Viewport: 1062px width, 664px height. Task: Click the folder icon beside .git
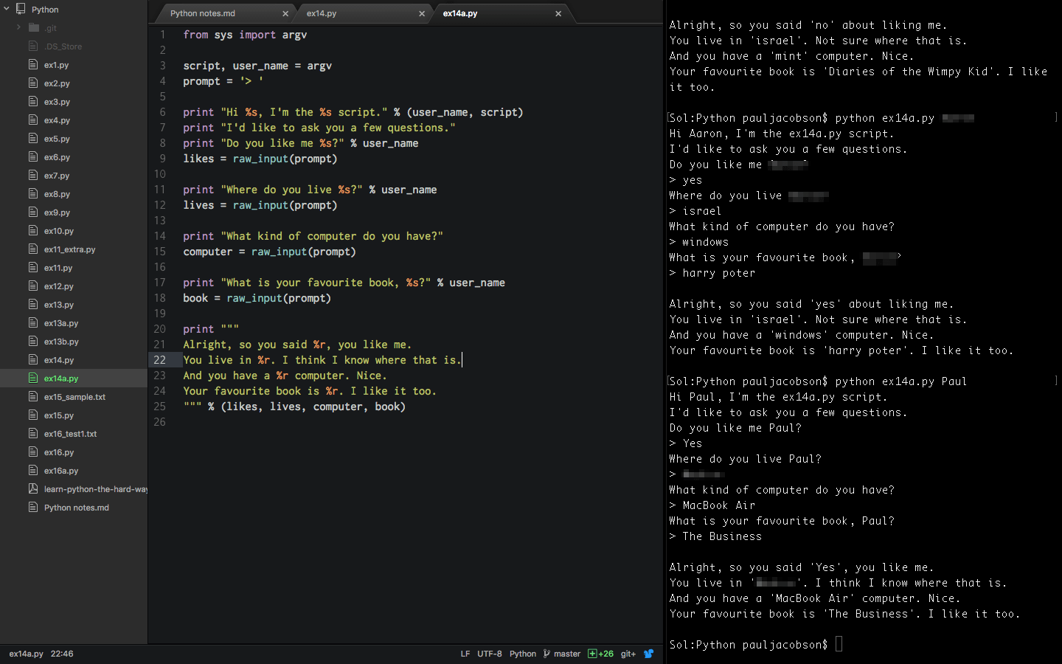pos(32,27)
